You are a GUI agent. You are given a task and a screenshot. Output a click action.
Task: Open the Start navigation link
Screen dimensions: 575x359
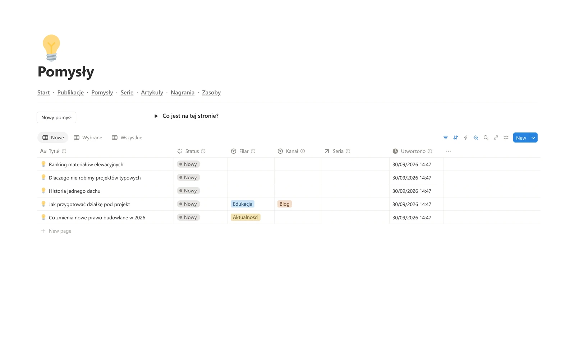point(43,92)
